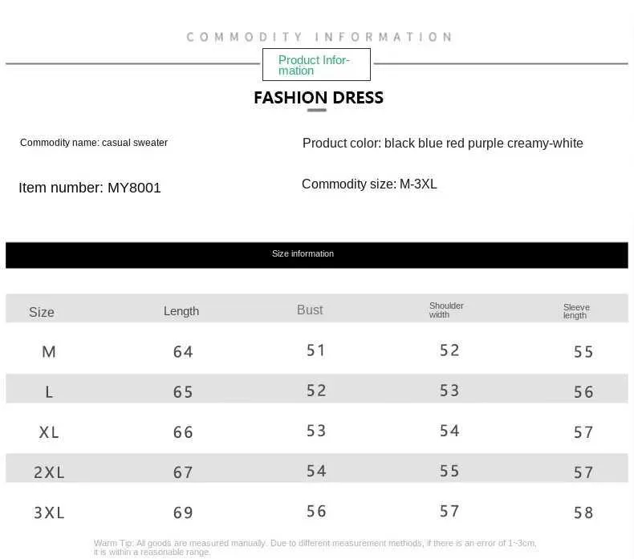Select the COMMODITY INFORMATION title text
Viewport: 634px width, 559px height.
(x=319, y=37)
